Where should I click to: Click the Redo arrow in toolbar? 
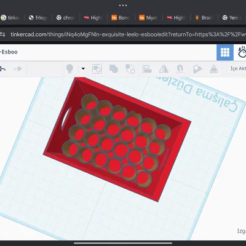point(18,69)
